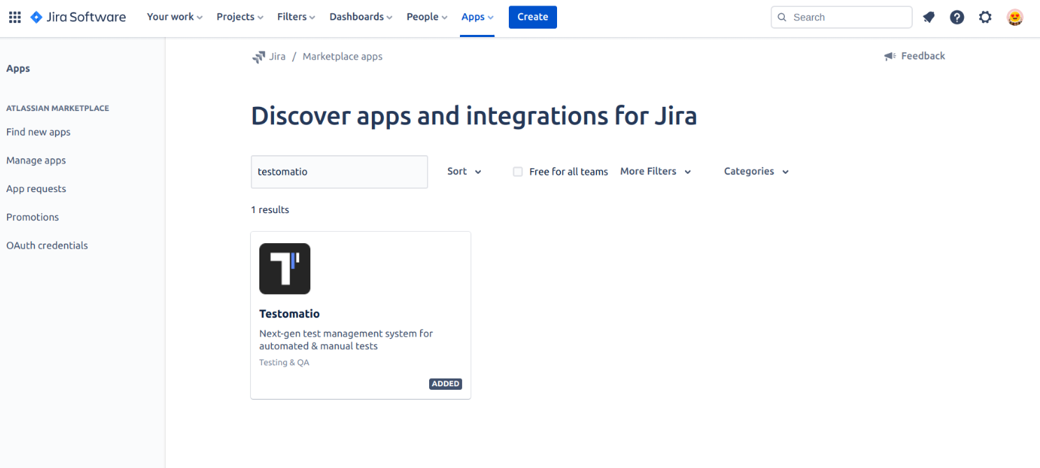The height and width of the screenshot is (468, 1040).
Task: Enable the Free for all teams checkbox
Action: point(518,172)
